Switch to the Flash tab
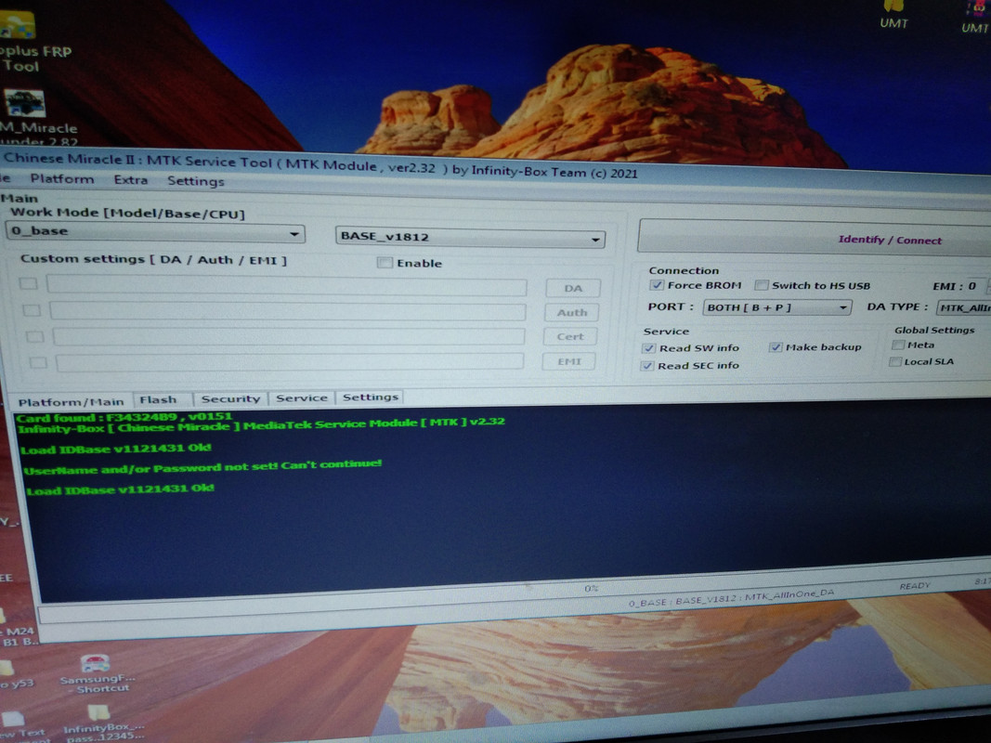The image size is (991, 743). (158, 400)
